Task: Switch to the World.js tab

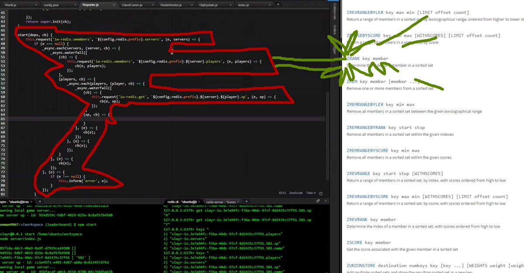Action: (x=11, y=4)
